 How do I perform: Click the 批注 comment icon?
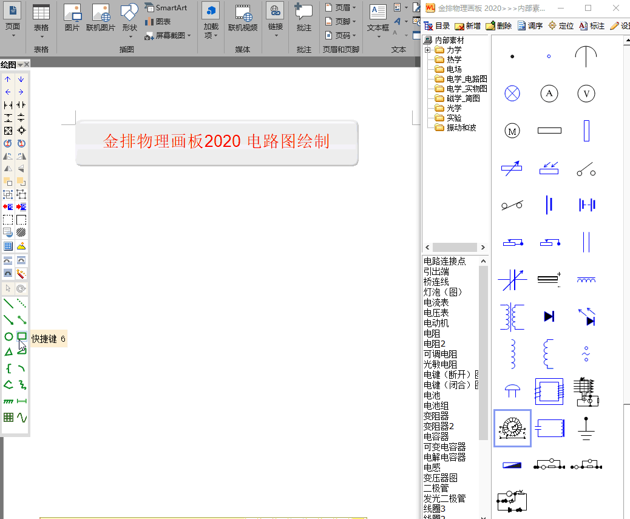point(303,18)
